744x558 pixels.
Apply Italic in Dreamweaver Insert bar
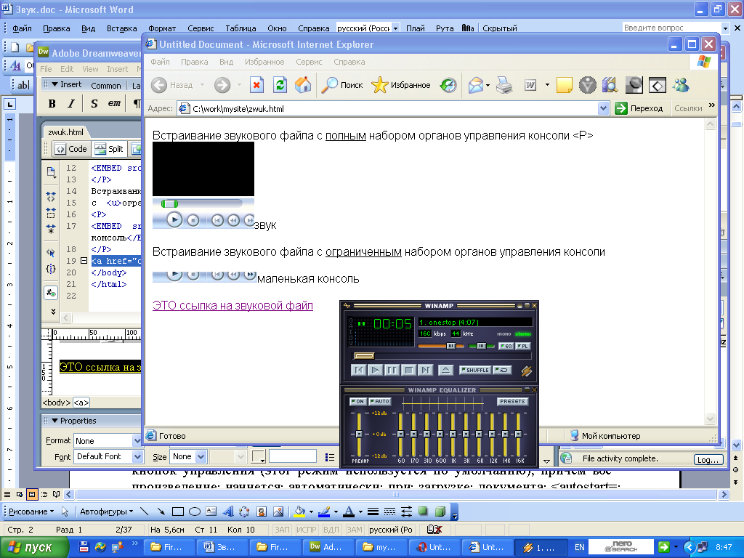click(71, 103)
